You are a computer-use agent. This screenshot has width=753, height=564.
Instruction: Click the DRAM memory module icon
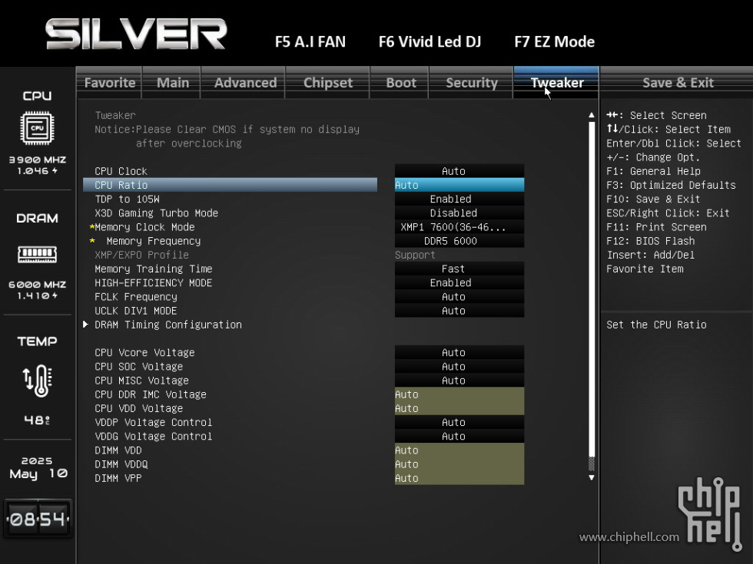click(37, 254)
